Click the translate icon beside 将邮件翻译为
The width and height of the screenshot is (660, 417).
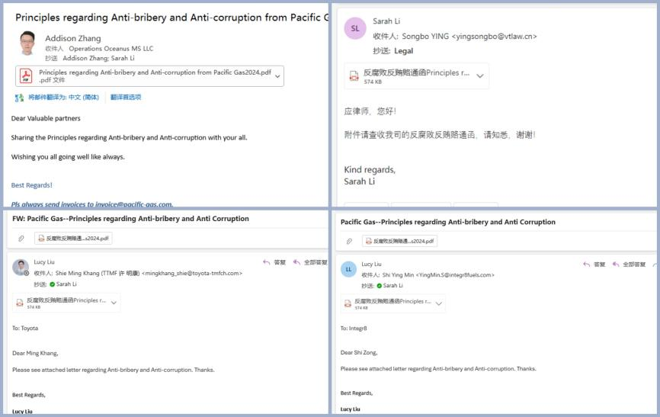pyautogui.click(x=19, y=98)
